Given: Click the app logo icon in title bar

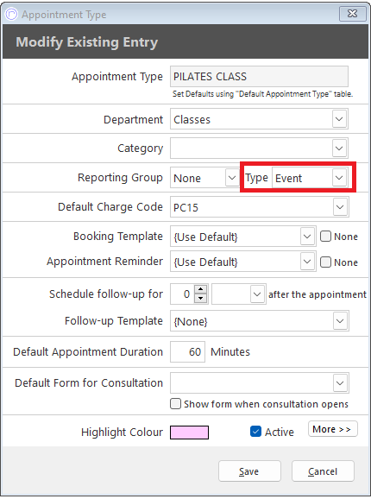Looking at the screenshot, I should coord(12,14).
